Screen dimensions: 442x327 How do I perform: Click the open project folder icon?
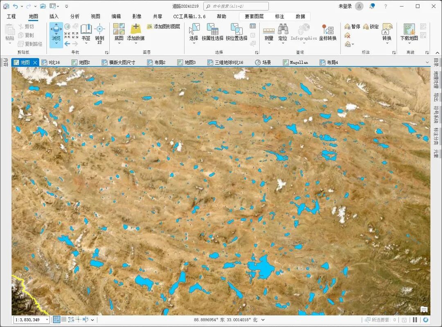43,6
